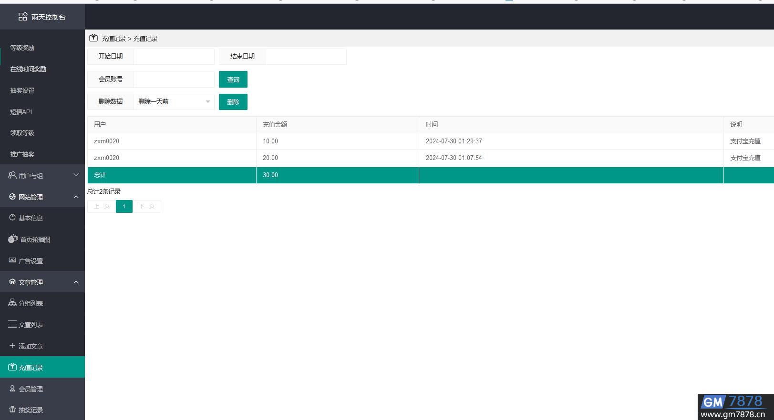The height and width of the screenshot is (420, 774).
Task: Focus the 开始日期 date field
Action: click(174, 57)
